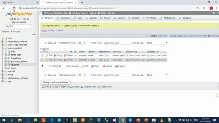
Task: Switch to the SQL tab
Action: tap(78, 18)
